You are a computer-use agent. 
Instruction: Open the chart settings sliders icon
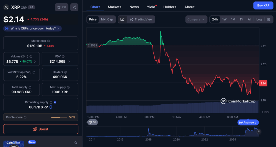pos(269,19)
